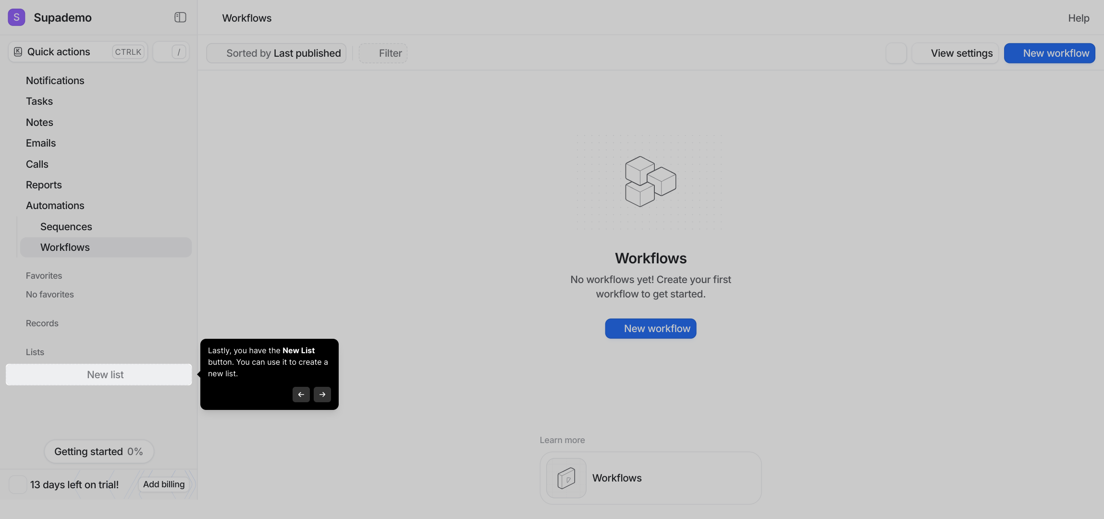Open Quick actions
1104x519 pixels.
coord(78,52)
